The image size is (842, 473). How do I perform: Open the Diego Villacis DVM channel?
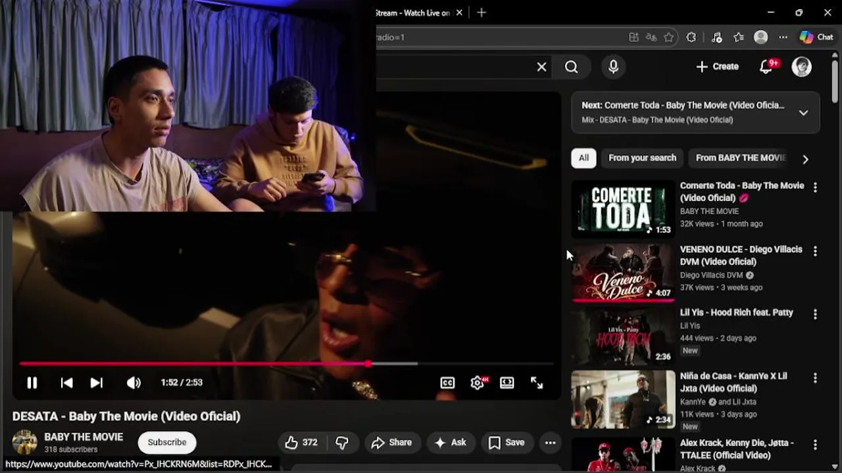pos(711,275)
